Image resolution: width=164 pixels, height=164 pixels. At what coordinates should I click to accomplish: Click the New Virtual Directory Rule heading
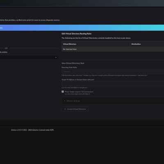(x=73, y=63)
